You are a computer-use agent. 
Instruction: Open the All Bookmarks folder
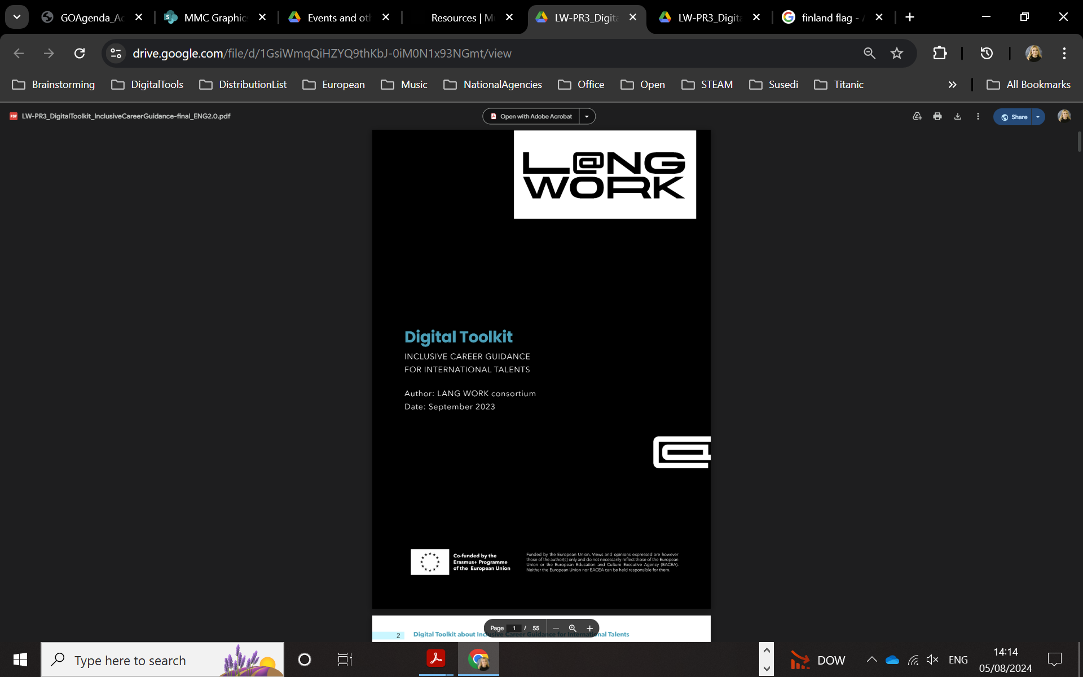pyautogui.click(x=1028, y=85)
